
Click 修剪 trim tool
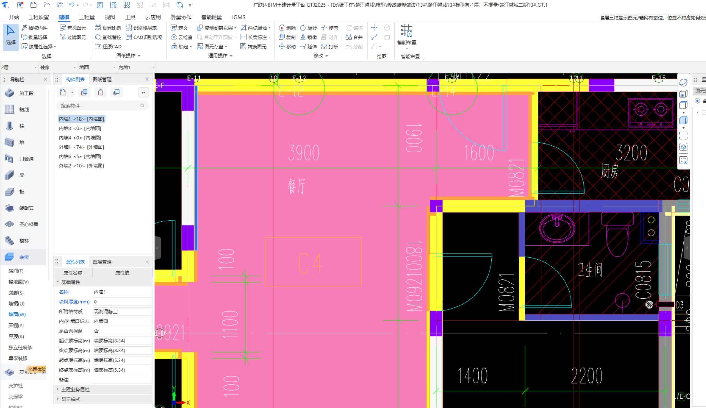pyautogui.click(x=330, y=28)
